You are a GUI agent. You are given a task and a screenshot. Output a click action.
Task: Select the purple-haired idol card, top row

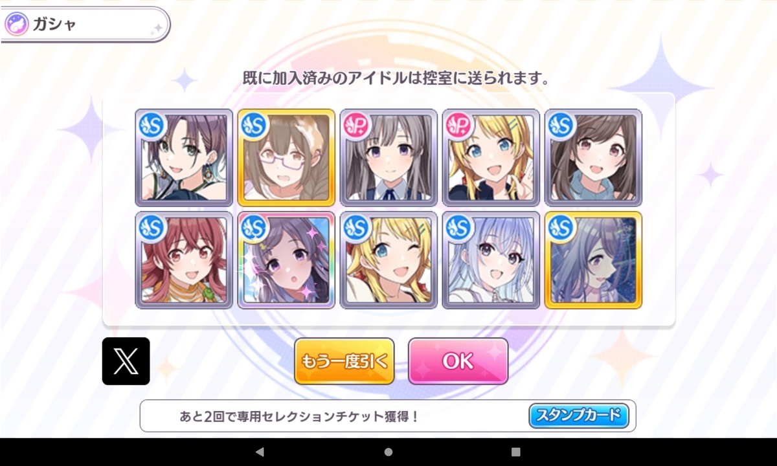(184, 157)
